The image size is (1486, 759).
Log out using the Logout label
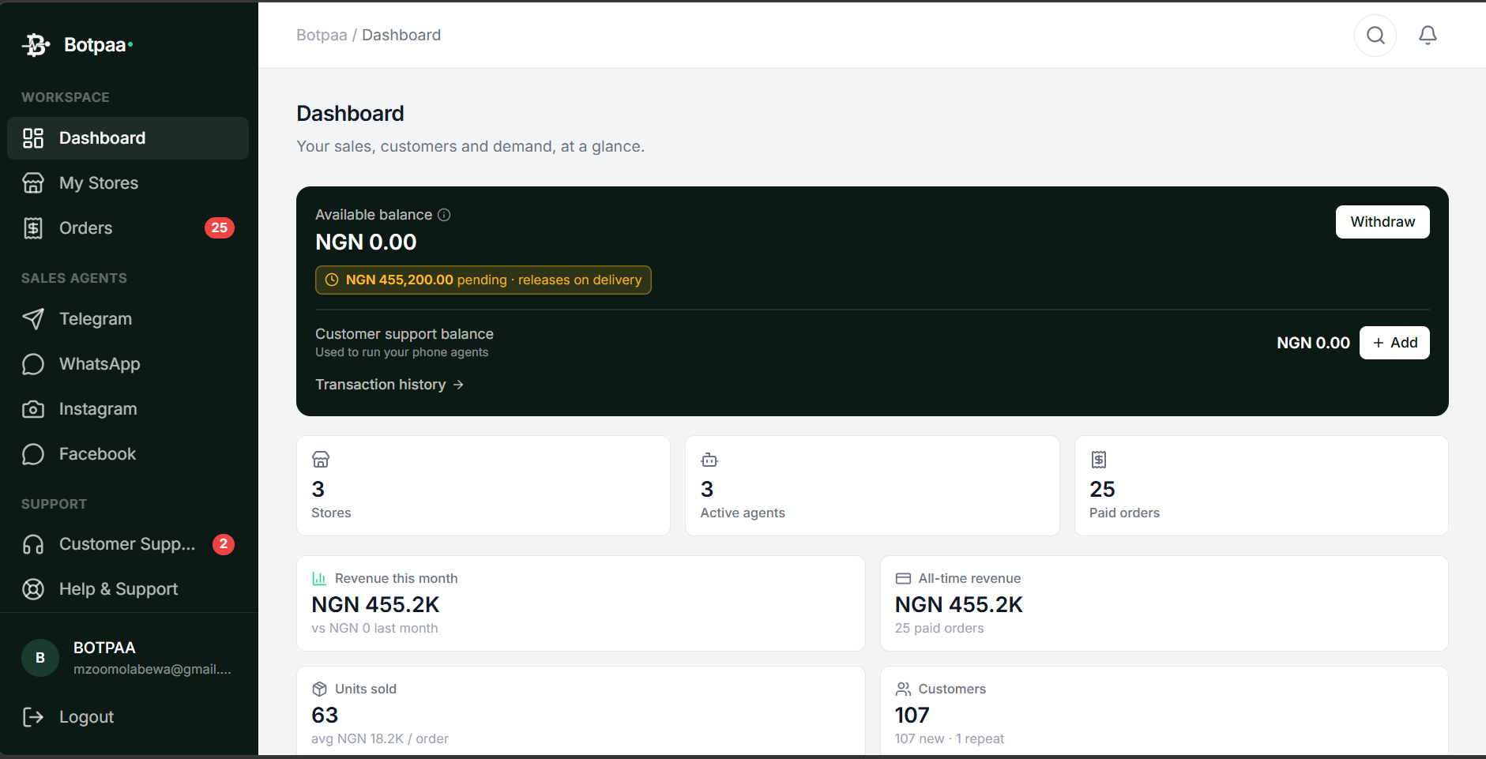point(86,717)
